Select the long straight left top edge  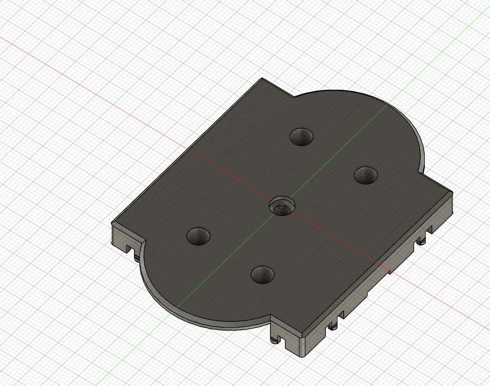click(187, 150)
